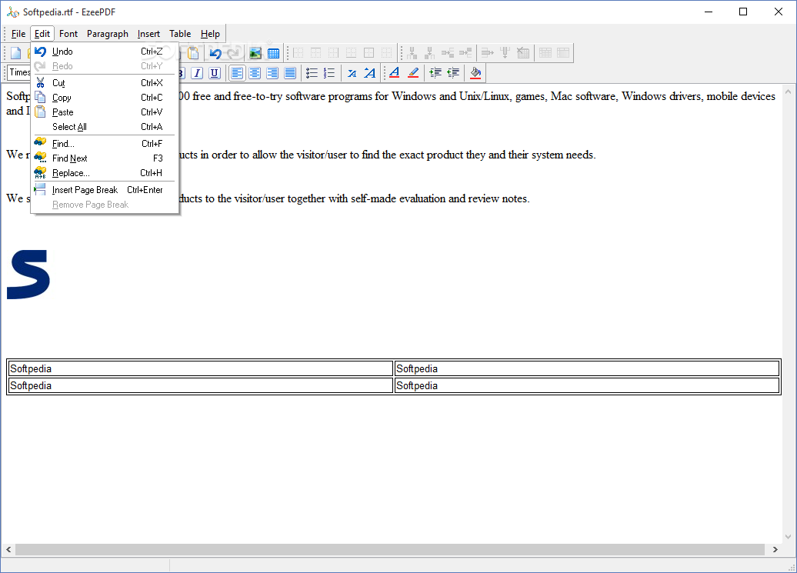Viewport: 797px width, 573px height.
Task: Toggle Underline formatting button
Action: [x=215, y=73]
